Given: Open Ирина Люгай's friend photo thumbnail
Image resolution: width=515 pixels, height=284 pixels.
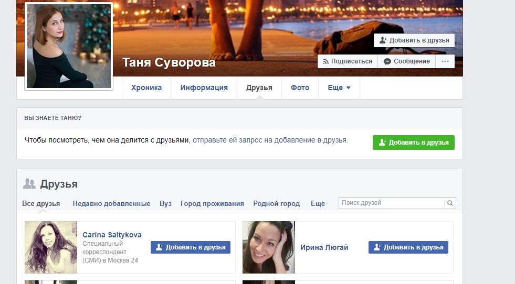Looking at the screenshot, I should point(269,247).
